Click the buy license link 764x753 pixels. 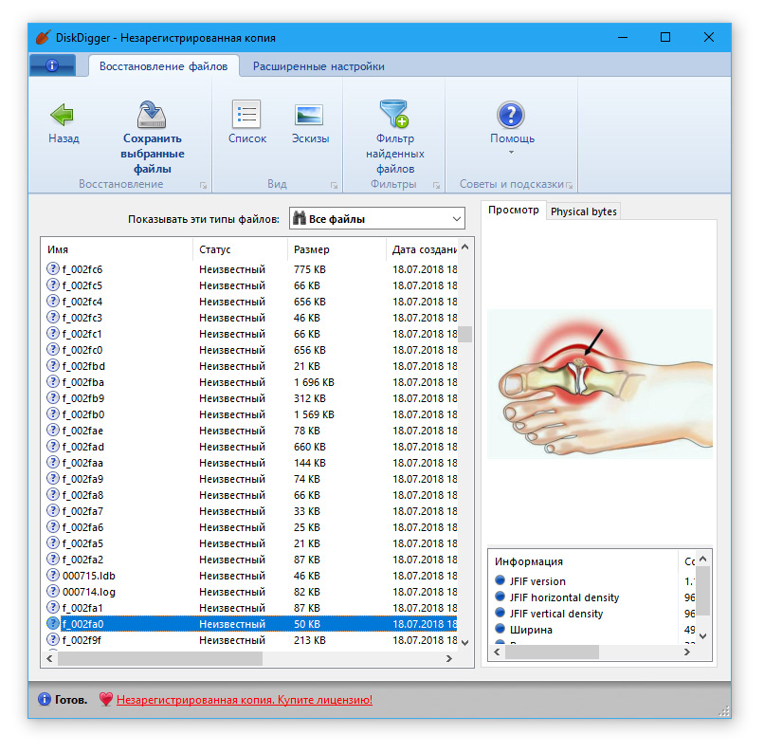click(244, 700)
